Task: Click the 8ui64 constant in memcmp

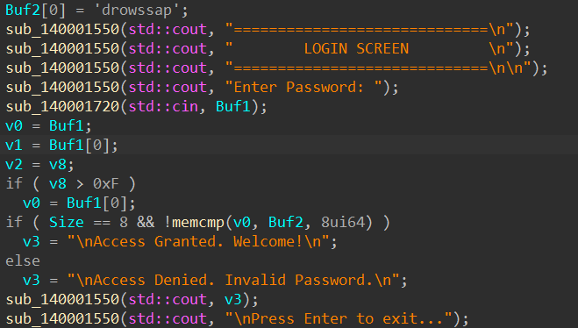Action: [343, 222]
